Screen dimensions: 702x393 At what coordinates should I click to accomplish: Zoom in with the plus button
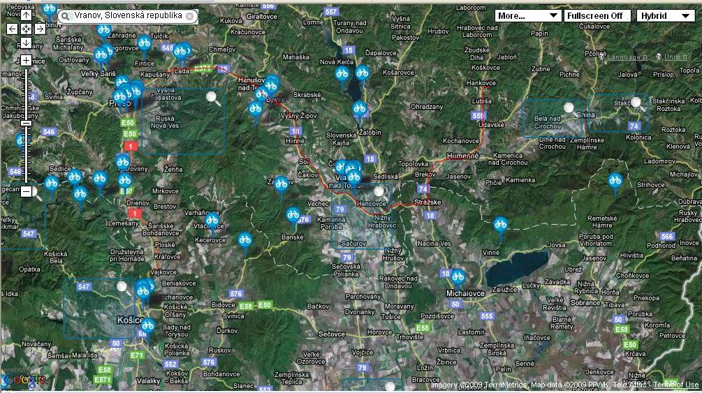click(x=26, y=61)
